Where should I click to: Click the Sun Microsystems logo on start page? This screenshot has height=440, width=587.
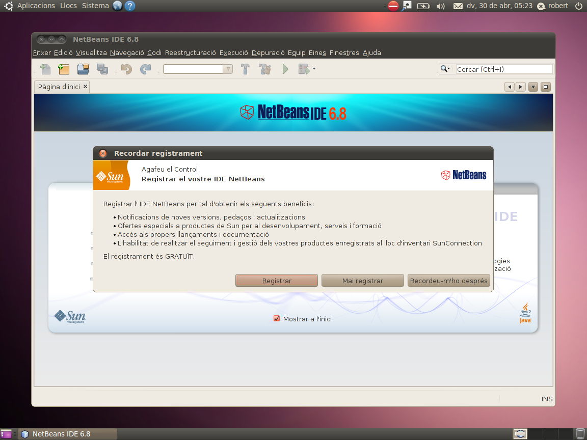70,317
